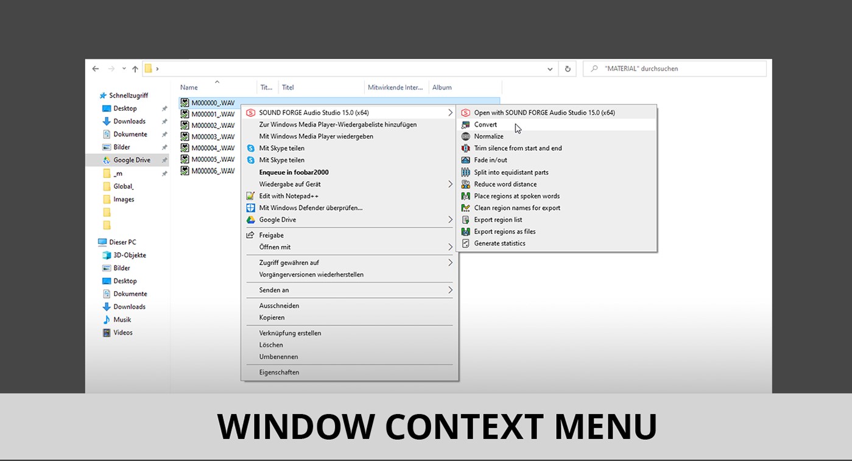Click the Trim silence from start and end icon

click(466, 148)
